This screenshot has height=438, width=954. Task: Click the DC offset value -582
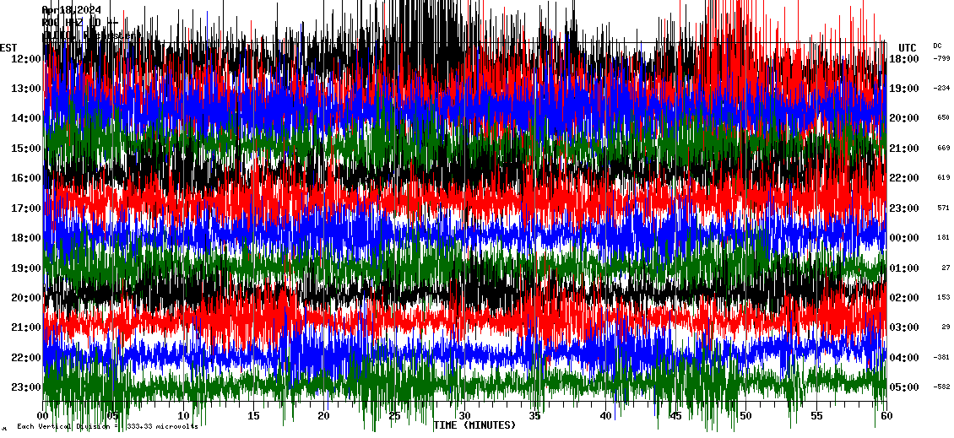tap(941, 387)
